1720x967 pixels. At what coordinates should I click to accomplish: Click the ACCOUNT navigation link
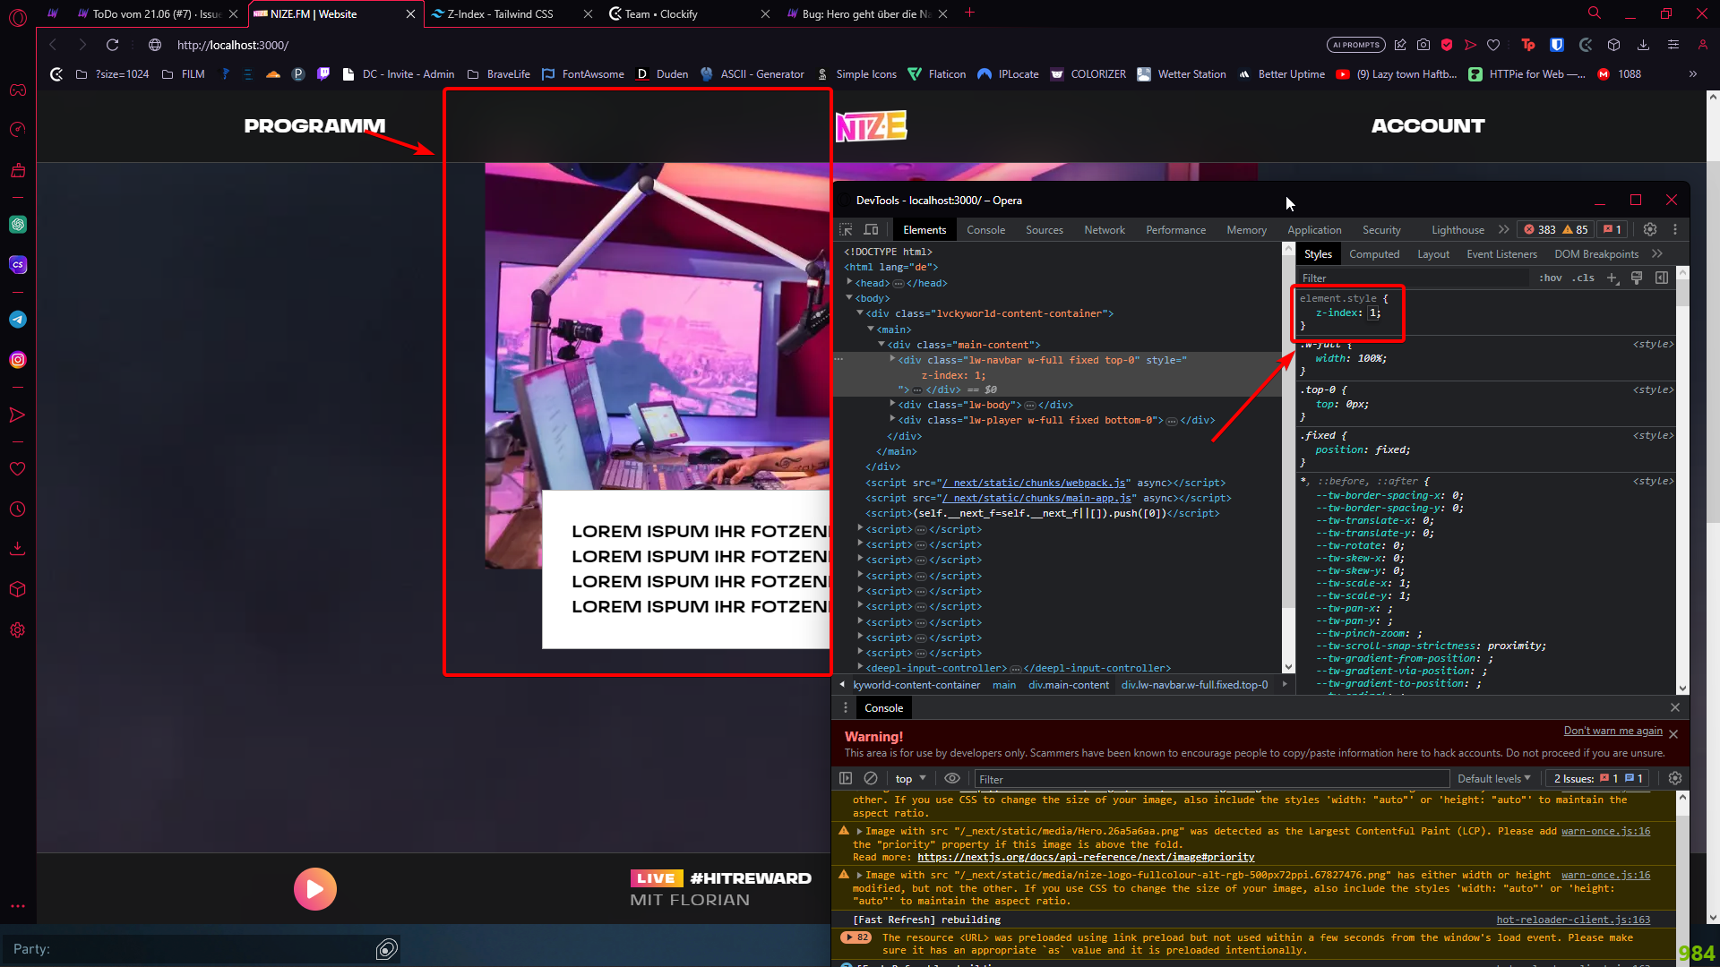point(1427,126)
